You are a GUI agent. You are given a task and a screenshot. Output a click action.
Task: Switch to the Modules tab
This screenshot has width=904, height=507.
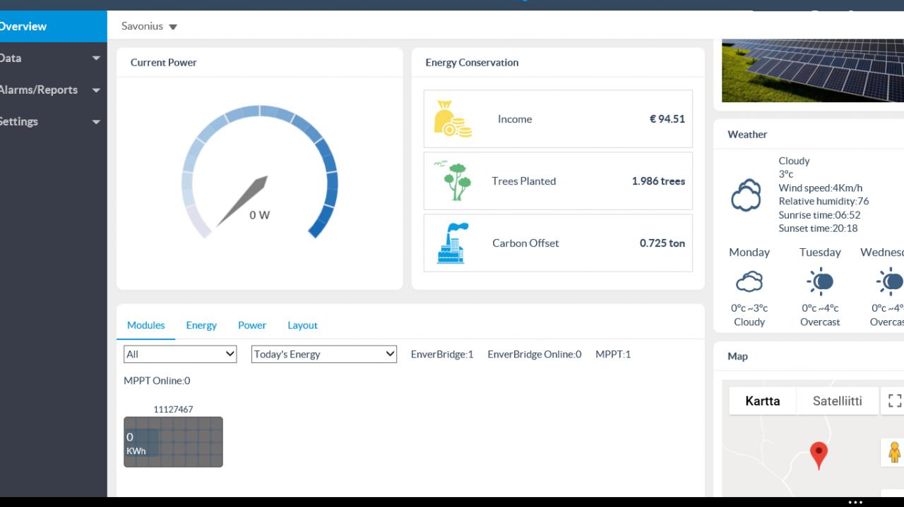click(146, 325)
